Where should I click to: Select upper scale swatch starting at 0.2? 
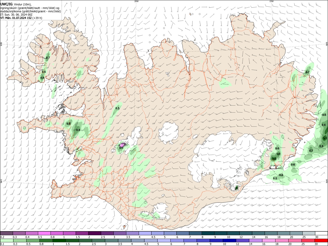6,233
